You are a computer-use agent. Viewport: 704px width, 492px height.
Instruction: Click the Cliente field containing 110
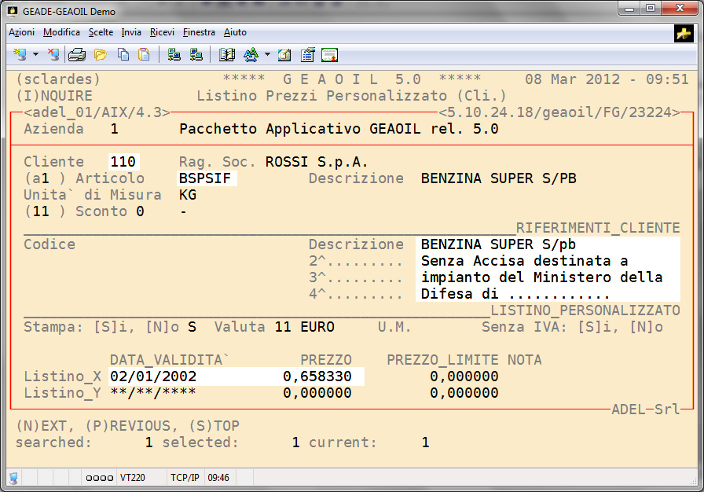click(124, 162)
